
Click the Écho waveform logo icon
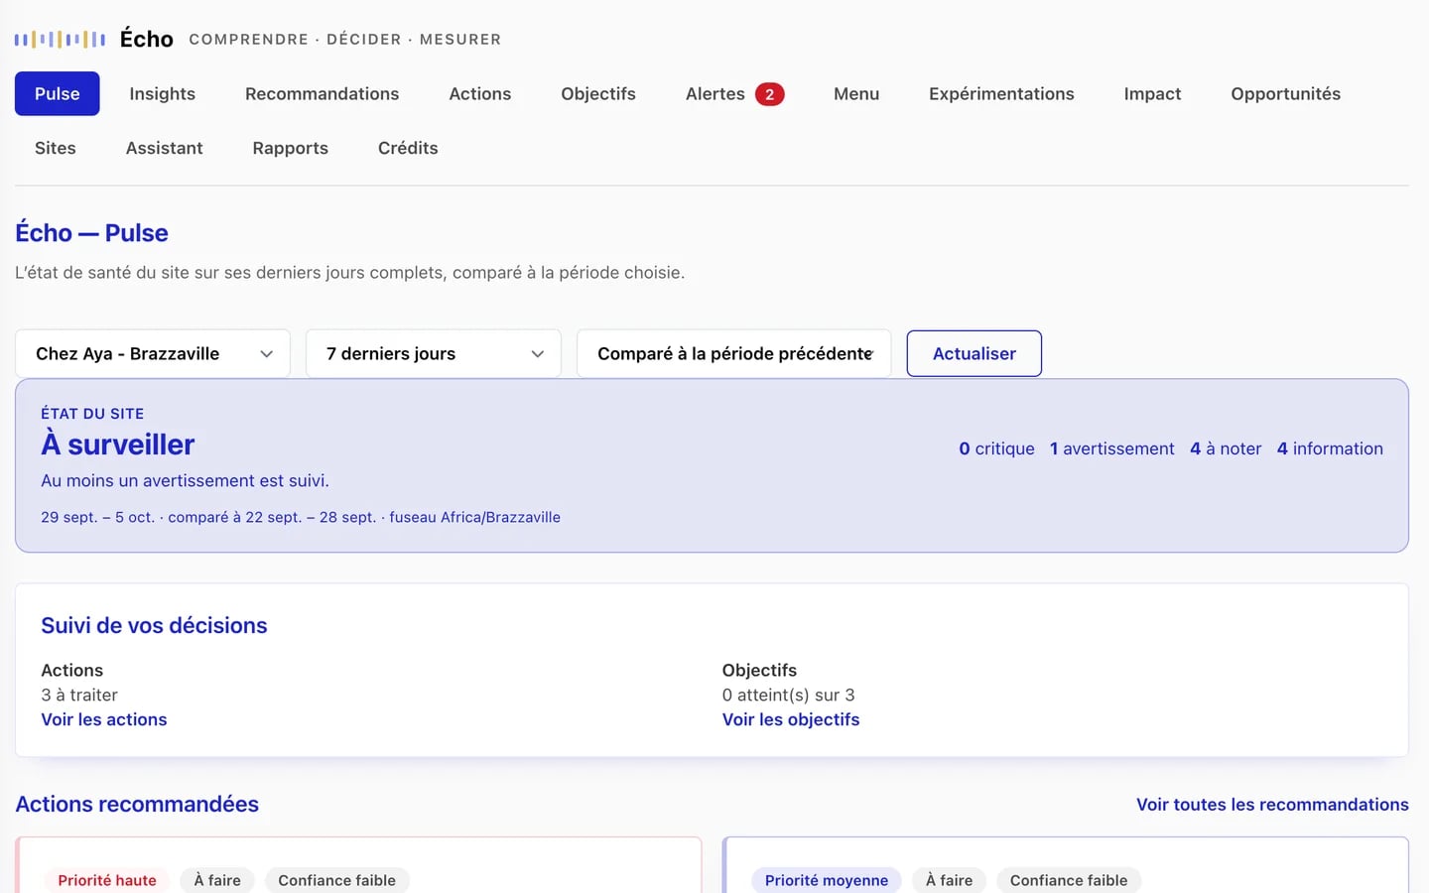[x=60, y=40]
